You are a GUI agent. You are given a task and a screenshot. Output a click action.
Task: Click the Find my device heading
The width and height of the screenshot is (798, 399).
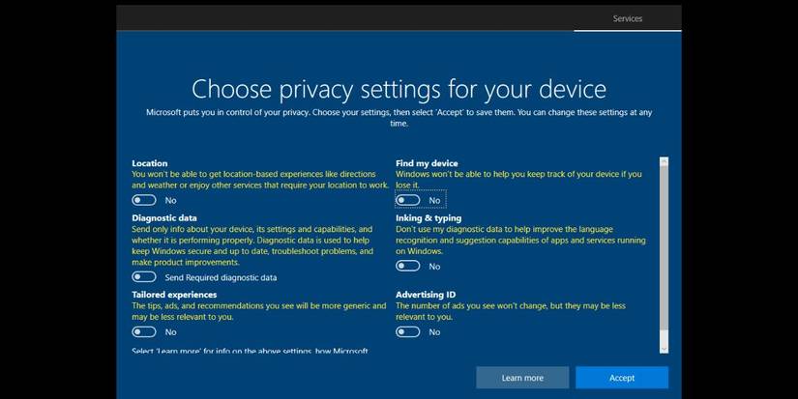click(427, 163)
